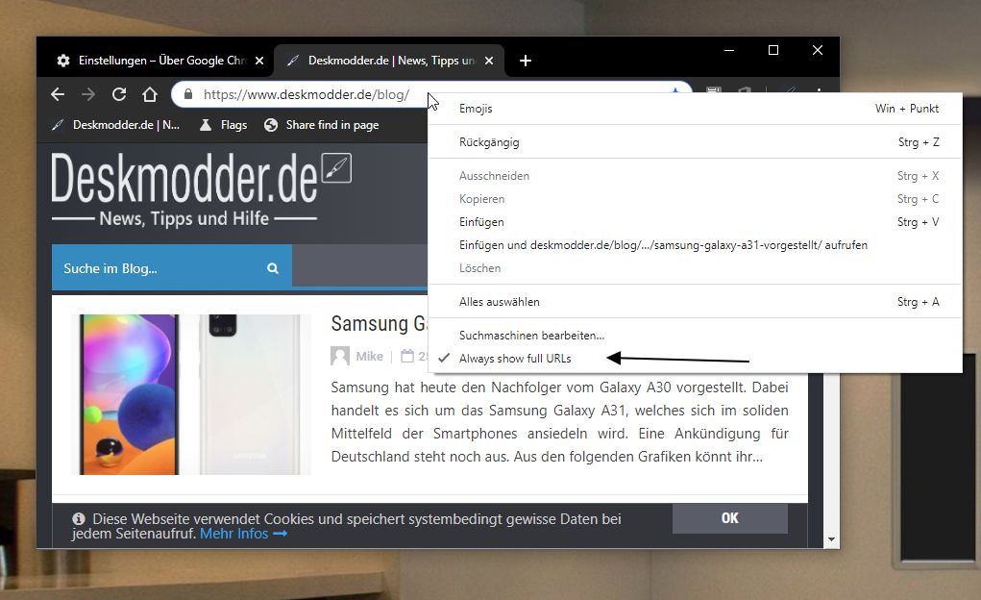Viewport: 981px width, 600px height.
Task: Submit blog search with magnifier icon
Action: [273, 268]
